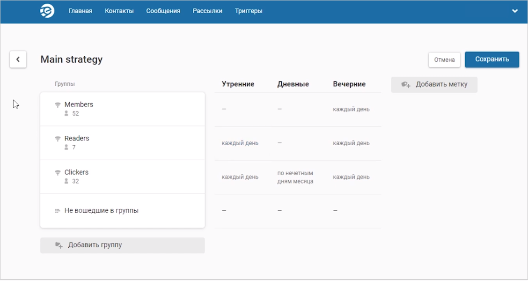Click the funnel icon beside Readers
Viewport: 528px width, 281px height.
[x=58, y=139]
